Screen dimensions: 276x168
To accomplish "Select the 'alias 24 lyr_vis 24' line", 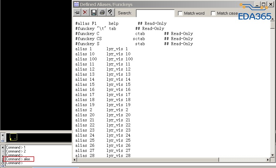I will point(103,135).
